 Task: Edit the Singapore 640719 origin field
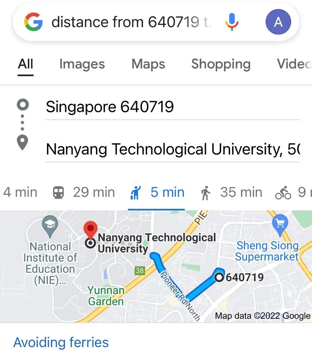172,107
